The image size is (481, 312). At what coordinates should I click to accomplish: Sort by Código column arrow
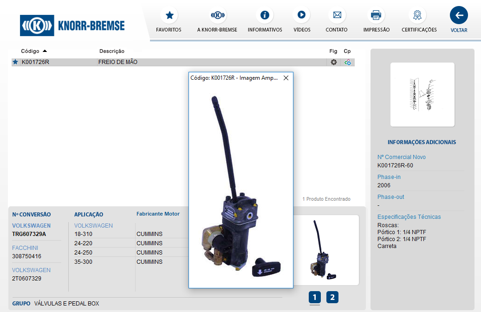[x=45, y=51]
